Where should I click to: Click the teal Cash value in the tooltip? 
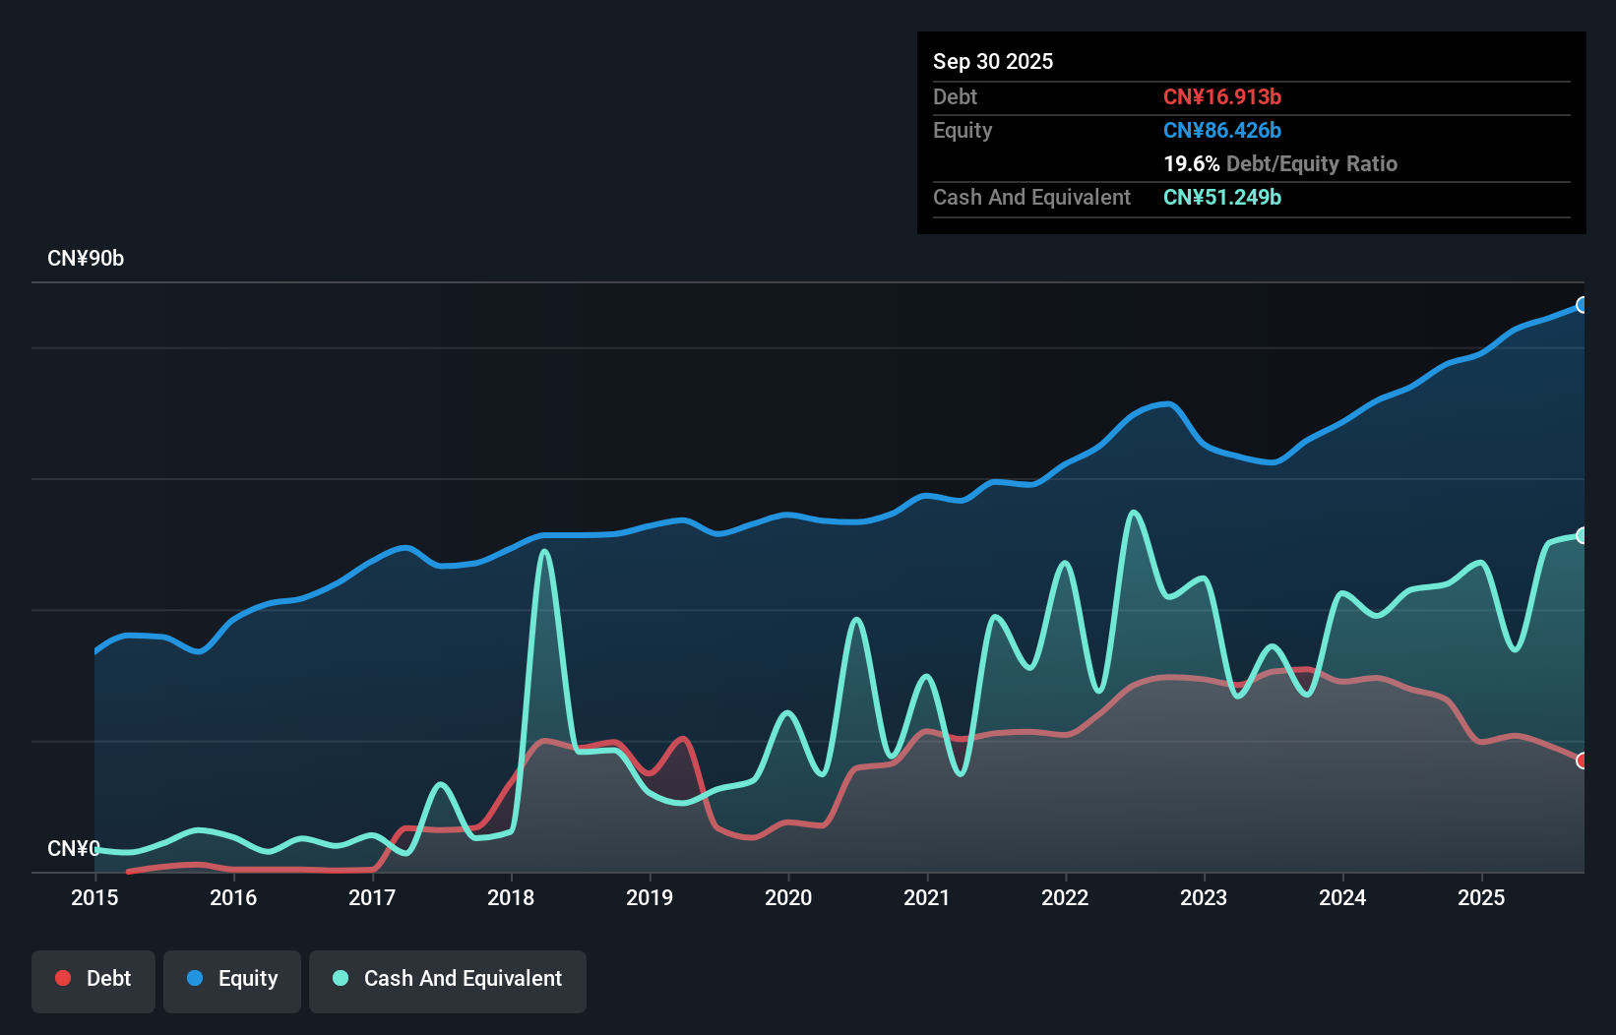click(x=1222, y=198)
